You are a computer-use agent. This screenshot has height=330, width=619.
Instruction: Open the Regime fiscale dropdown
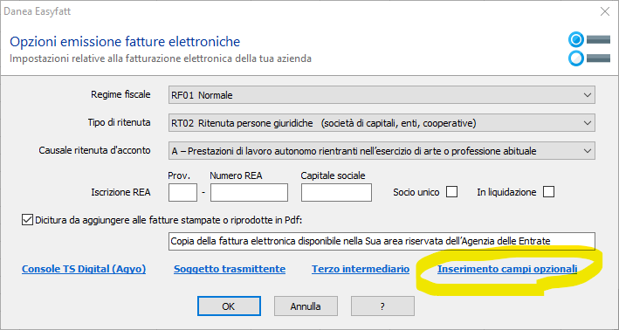click(382, 95)
